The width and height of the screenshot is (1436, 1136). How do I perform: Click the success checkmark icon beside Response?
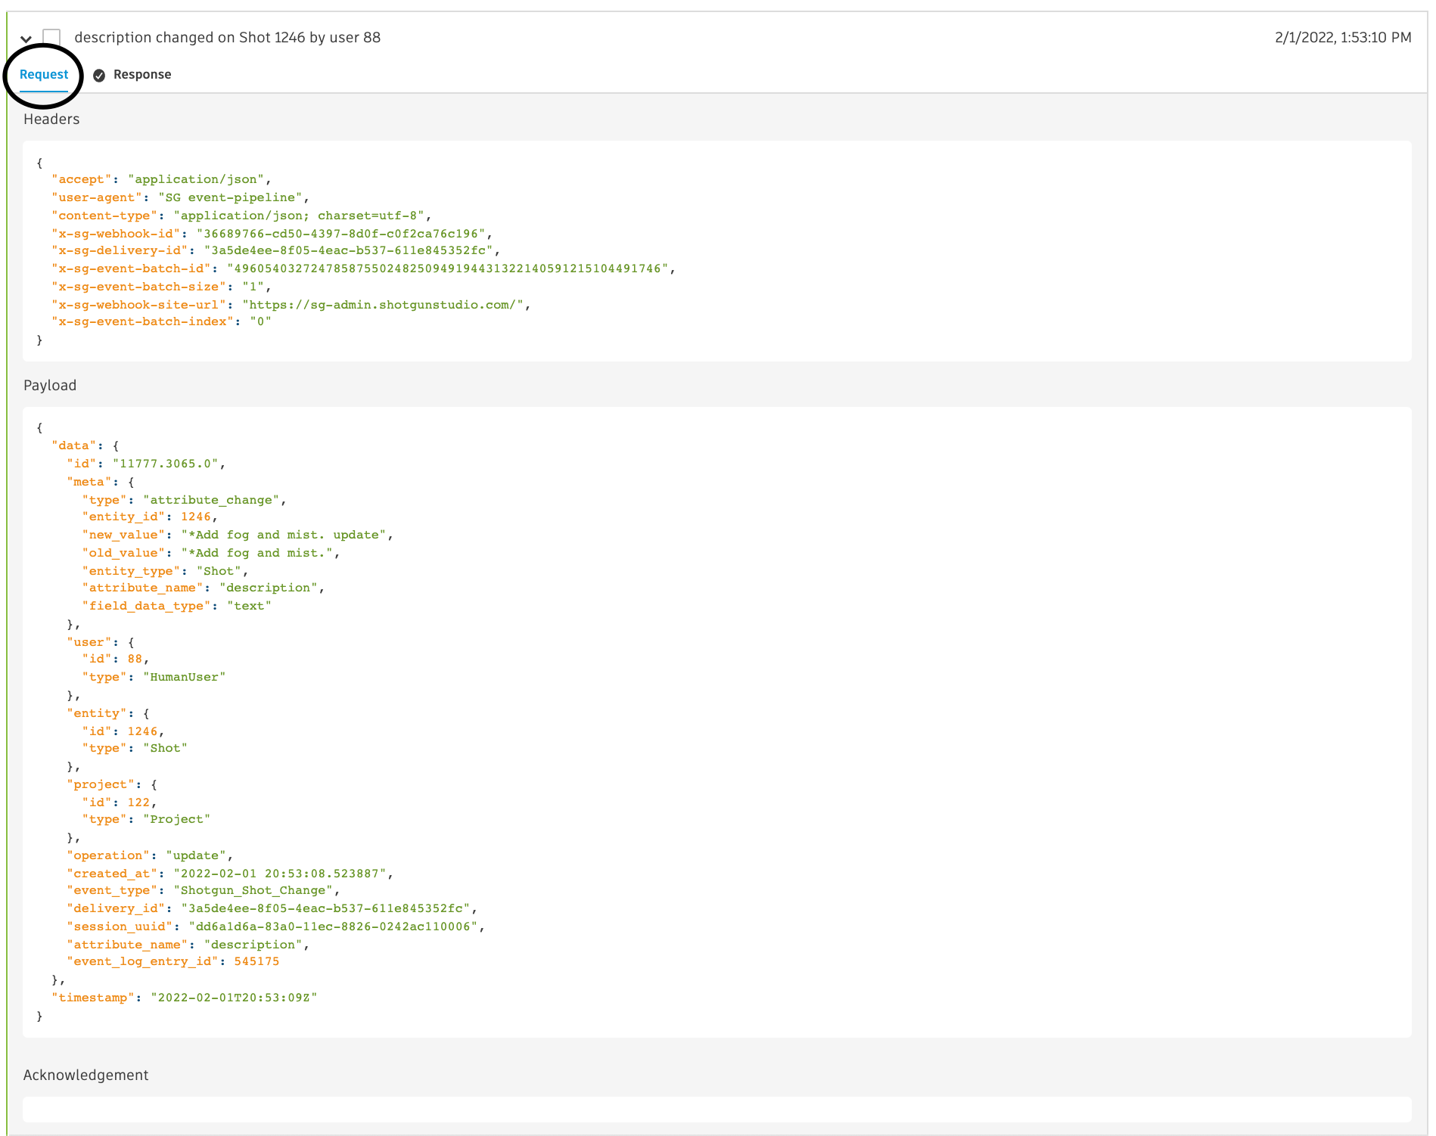click(99, 75)
